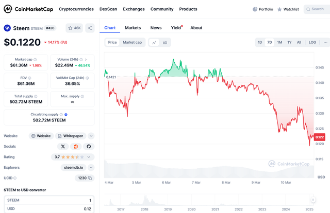330x213 pixels.
Task: Toggle LOG scale on chart
Action: pos(312,42)
